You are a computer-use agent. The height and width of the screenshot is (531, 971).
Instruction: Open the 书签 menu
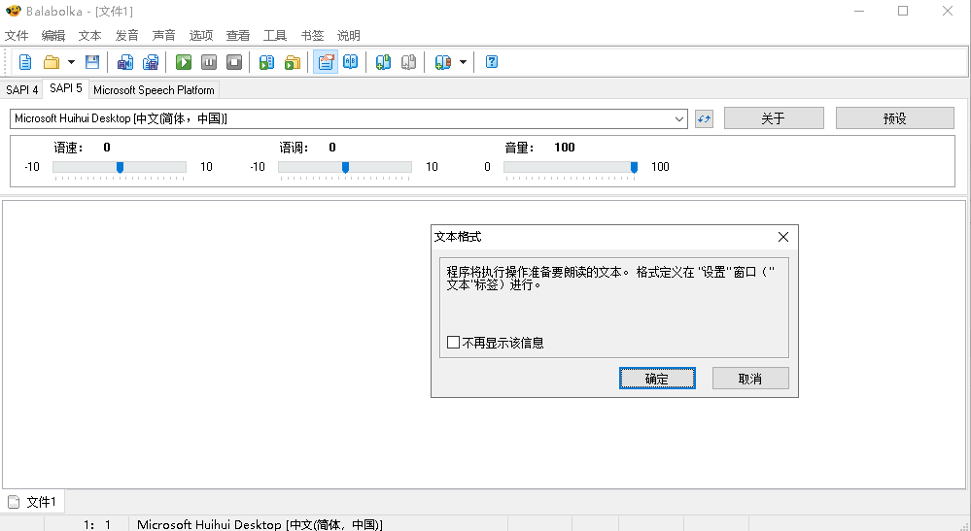tap(312, 35)
